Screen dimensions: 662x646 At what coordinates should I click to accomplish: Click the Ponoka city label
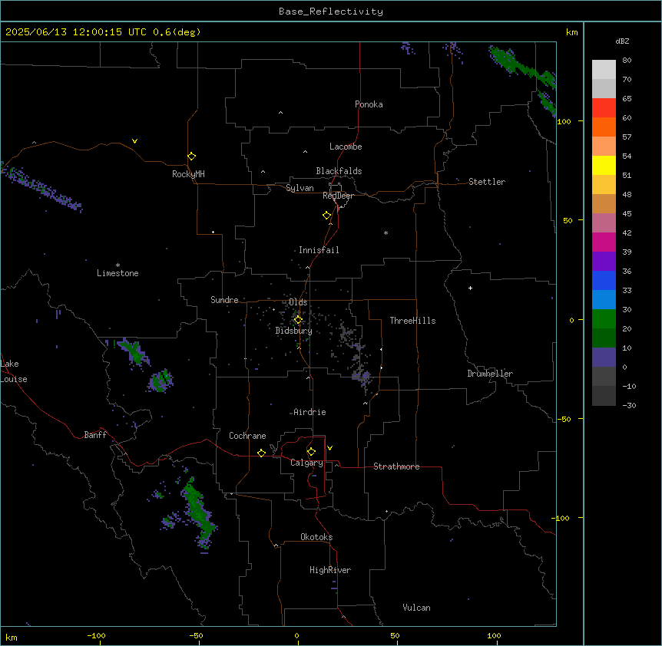[369, 104]
